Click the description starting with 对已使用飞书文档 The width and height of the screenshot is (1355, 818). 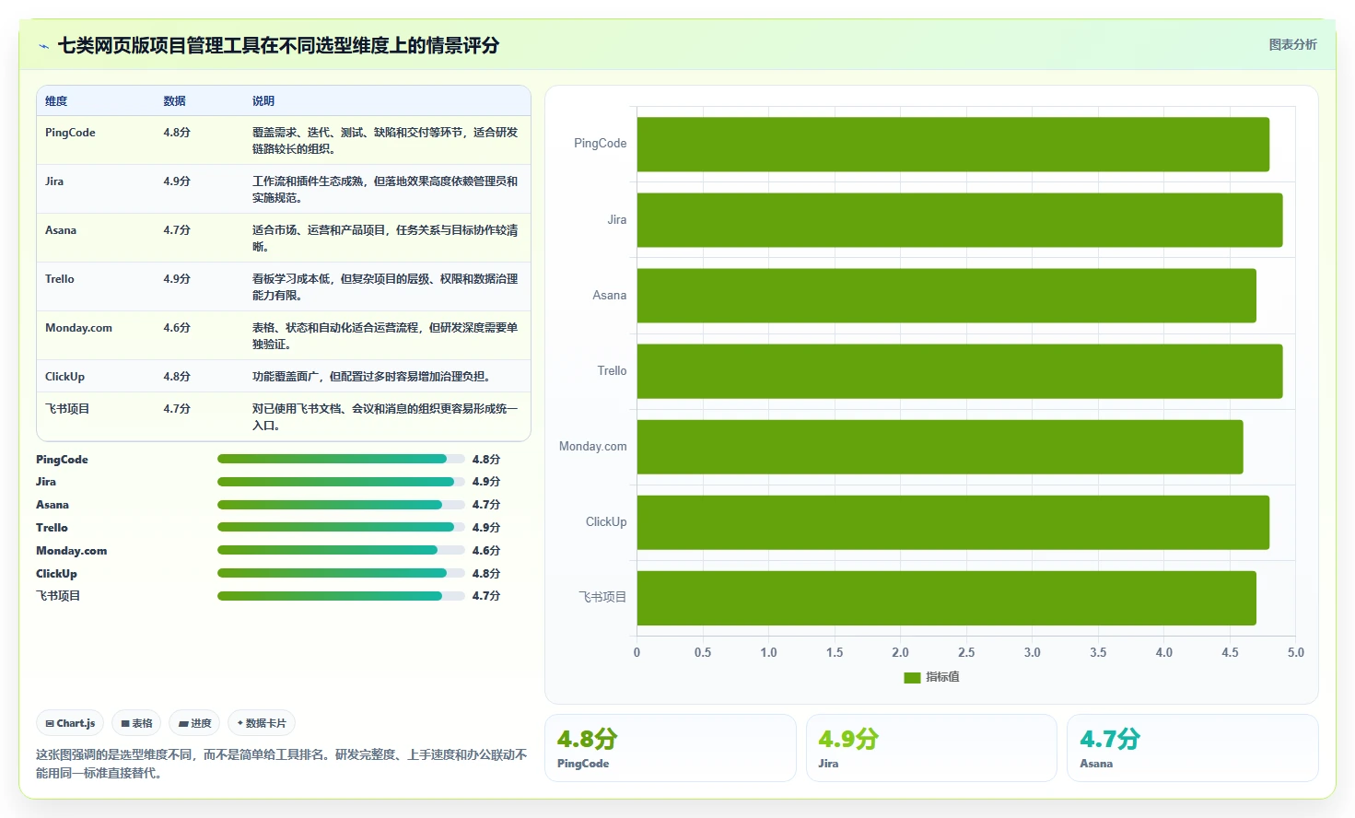coord(385,417)
